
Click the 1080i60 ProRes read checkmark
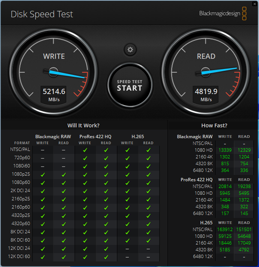[106, 166]
